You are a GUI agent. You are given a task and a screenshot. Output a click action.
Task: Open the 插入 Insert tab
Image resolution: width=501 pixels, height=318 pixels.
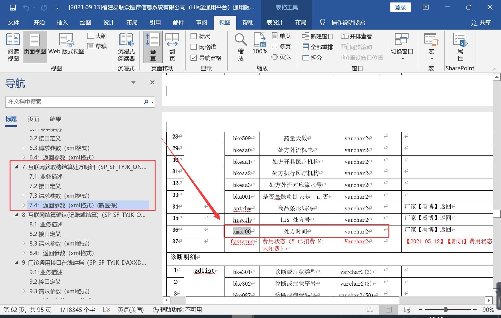(x=62, y=23)
